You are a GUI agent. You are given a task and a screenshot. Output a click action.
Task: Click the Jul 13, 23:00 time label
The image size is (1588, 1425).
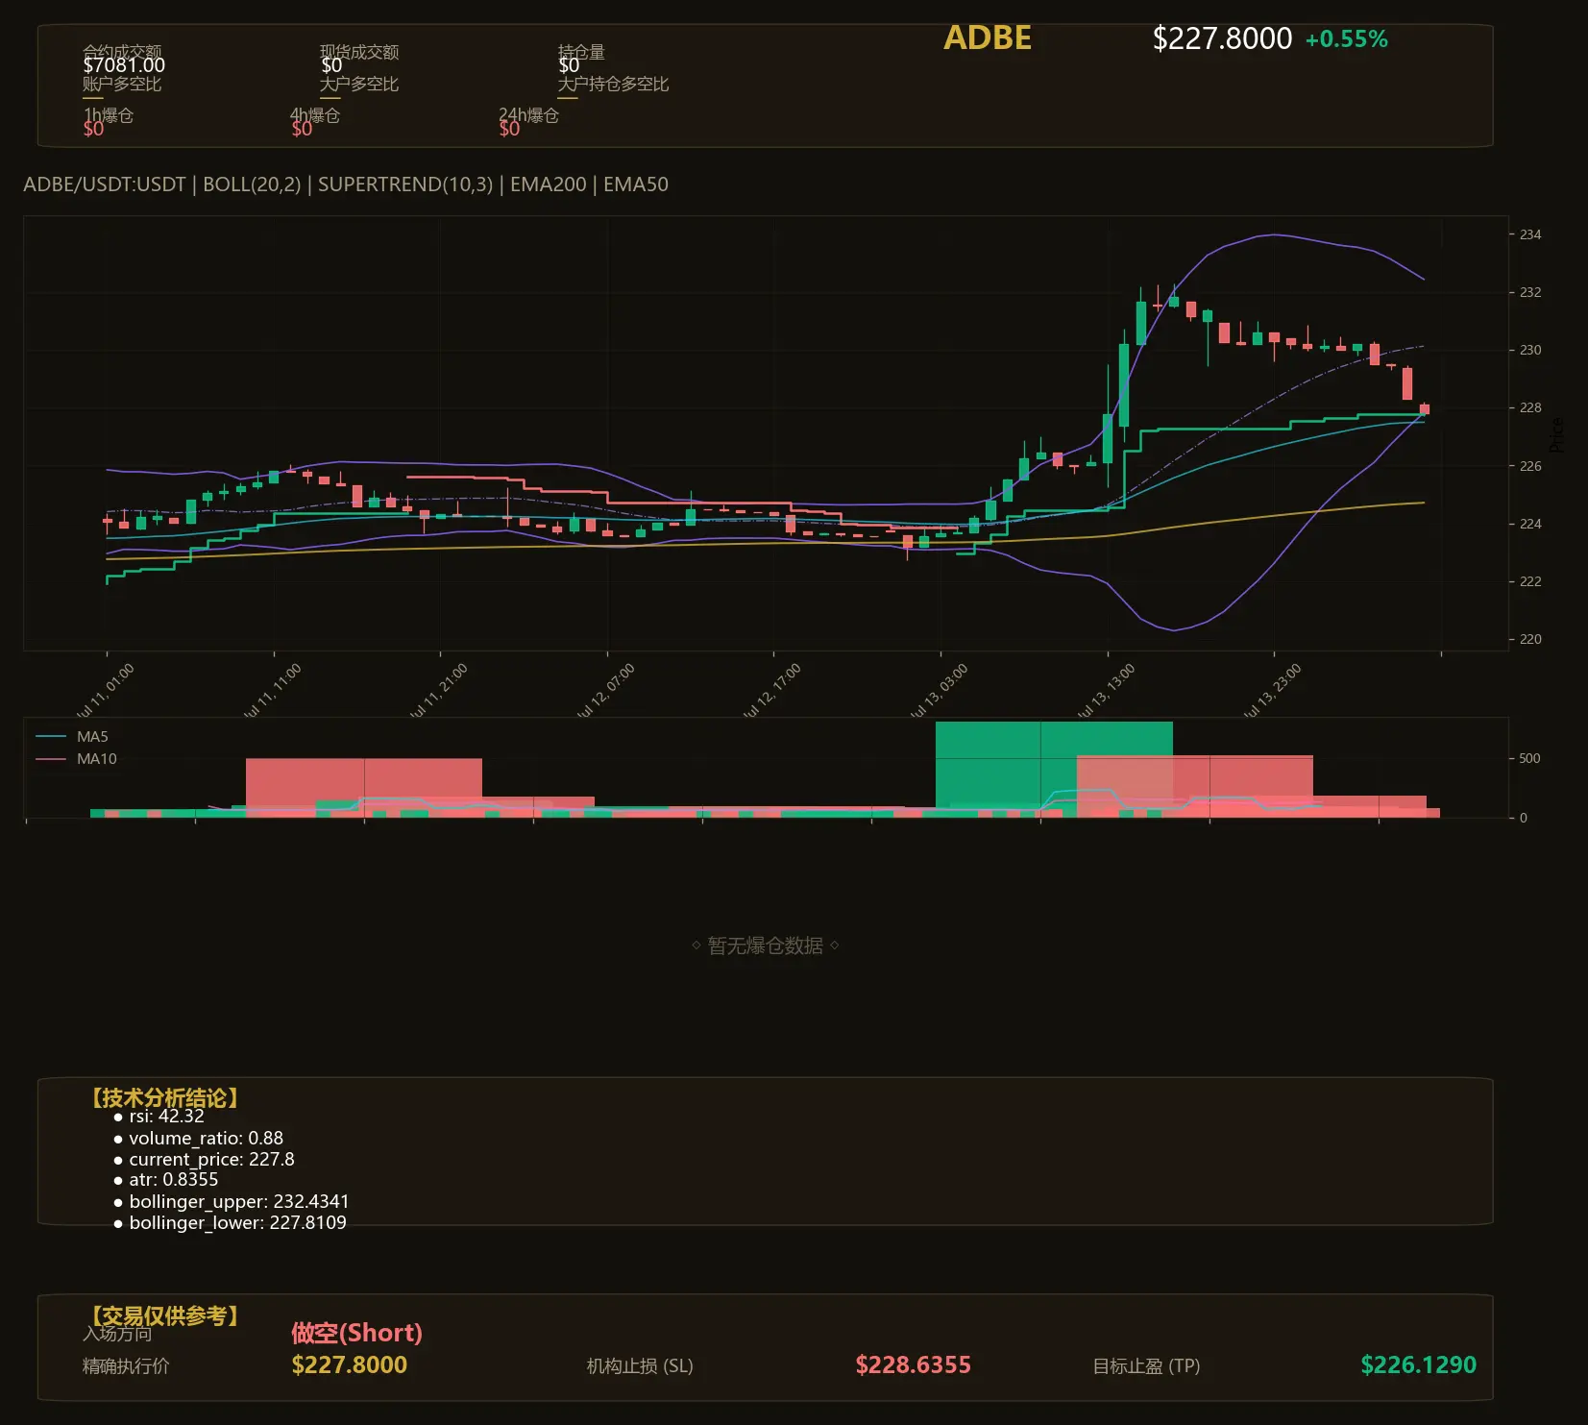[x=1271, y=692]
